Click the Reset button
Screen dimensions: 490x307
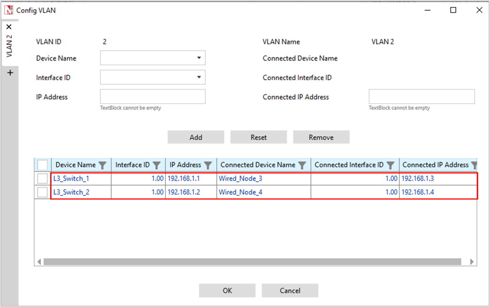coord(258,137)
